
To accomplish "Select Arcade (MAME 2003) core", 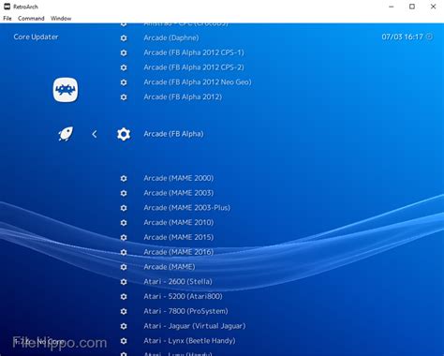I will click(x=179, y=193).
